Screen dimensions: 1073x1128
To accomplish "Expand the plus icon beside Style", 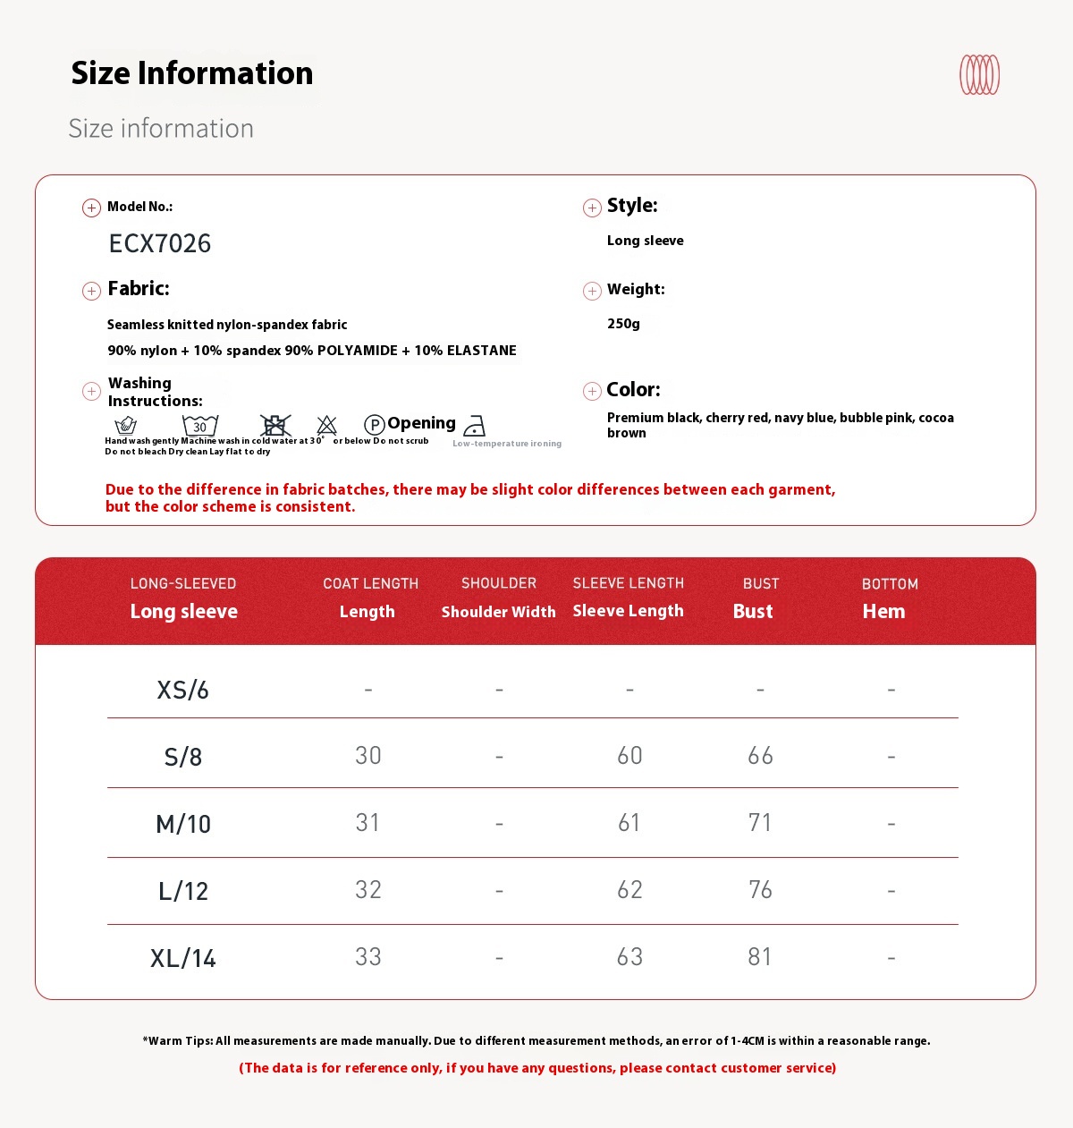I will point(592,208).
